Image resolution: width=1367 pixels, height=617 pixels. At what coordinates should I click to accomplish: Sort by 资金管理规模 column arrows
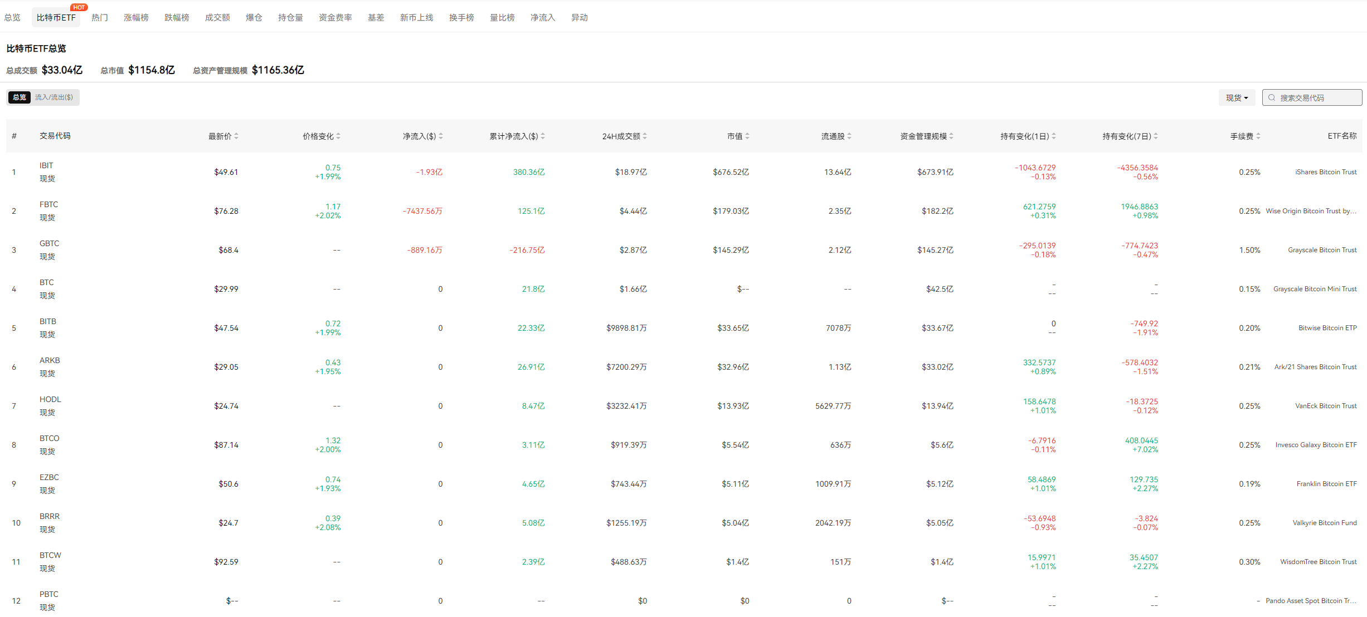point(951,136)
